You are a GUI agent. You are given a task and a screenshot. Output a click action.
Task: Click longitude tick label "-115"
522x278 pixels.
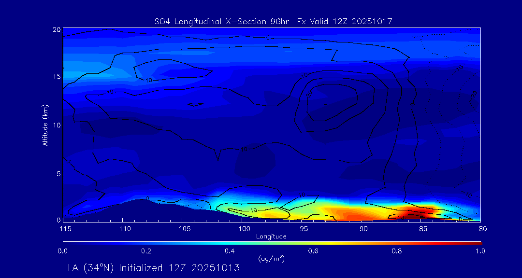[62, 229]
